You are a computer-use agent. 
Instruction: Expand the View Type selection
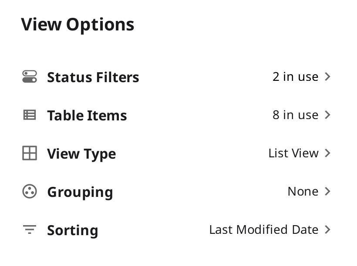[327, 153]
